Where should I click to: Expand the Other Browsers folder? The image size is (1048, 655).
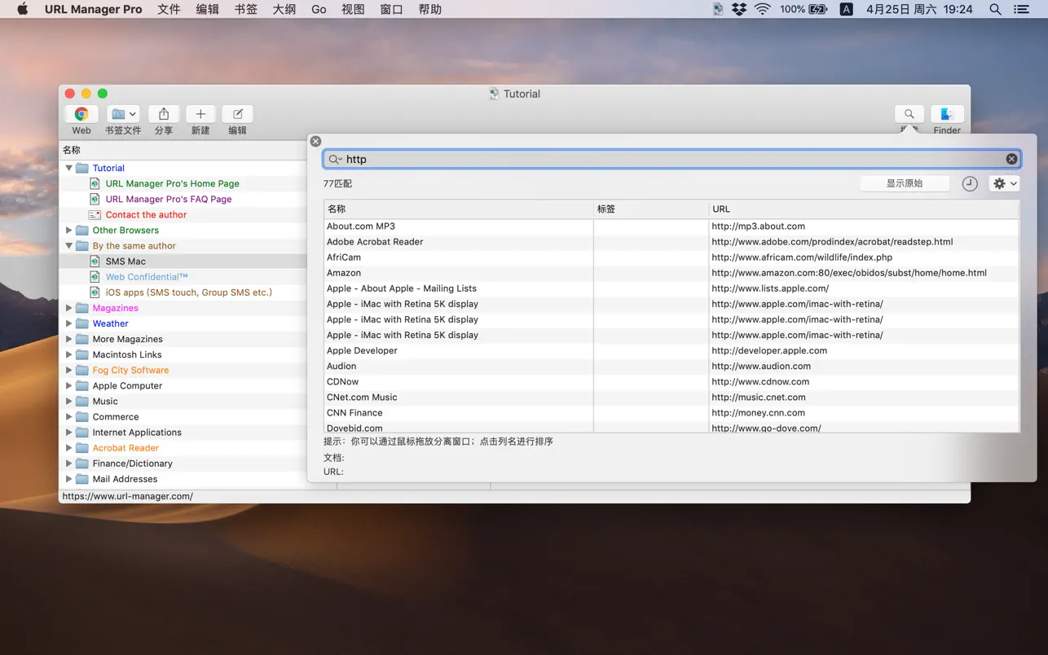point(69,230)
